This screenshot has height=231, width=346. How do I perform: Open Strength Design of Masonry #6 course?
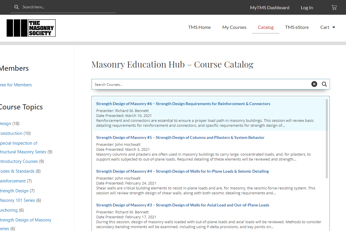[183, 104]
